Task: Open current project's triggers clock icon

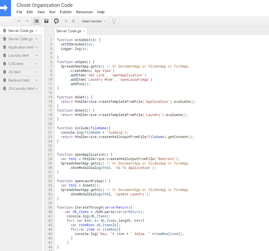Action: (x=57, y=21)
